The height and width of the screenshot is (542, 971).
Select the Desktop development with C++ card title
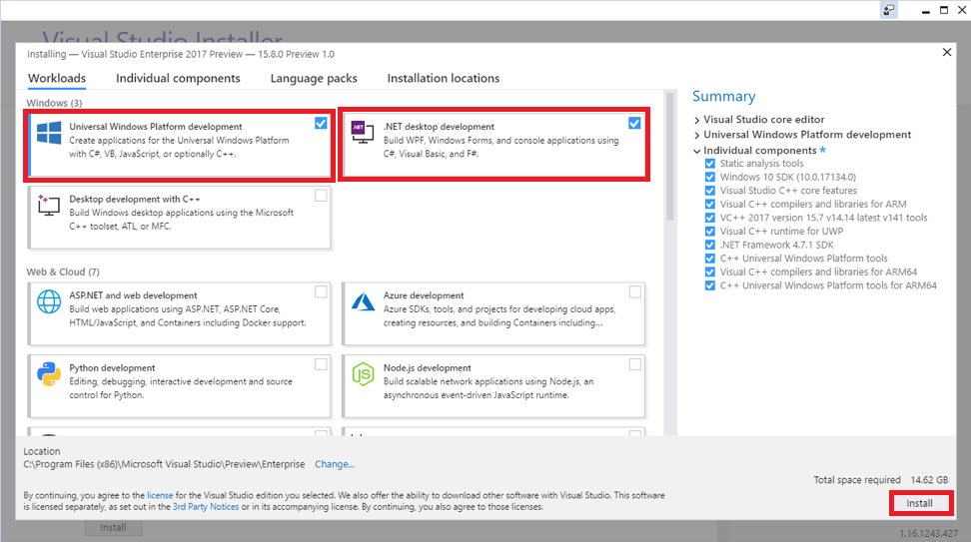135,199
